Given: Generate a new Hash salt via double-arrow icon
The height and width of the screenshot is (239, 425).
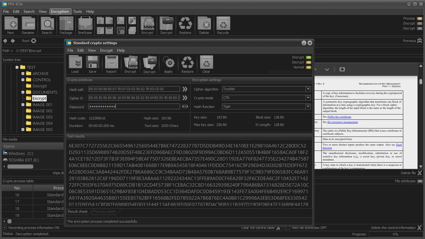Looking at the screenshot, I should tap(185, 89).
